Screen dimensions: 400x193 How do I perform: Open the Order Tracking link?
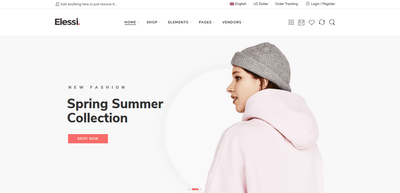(x=286, y=4)
